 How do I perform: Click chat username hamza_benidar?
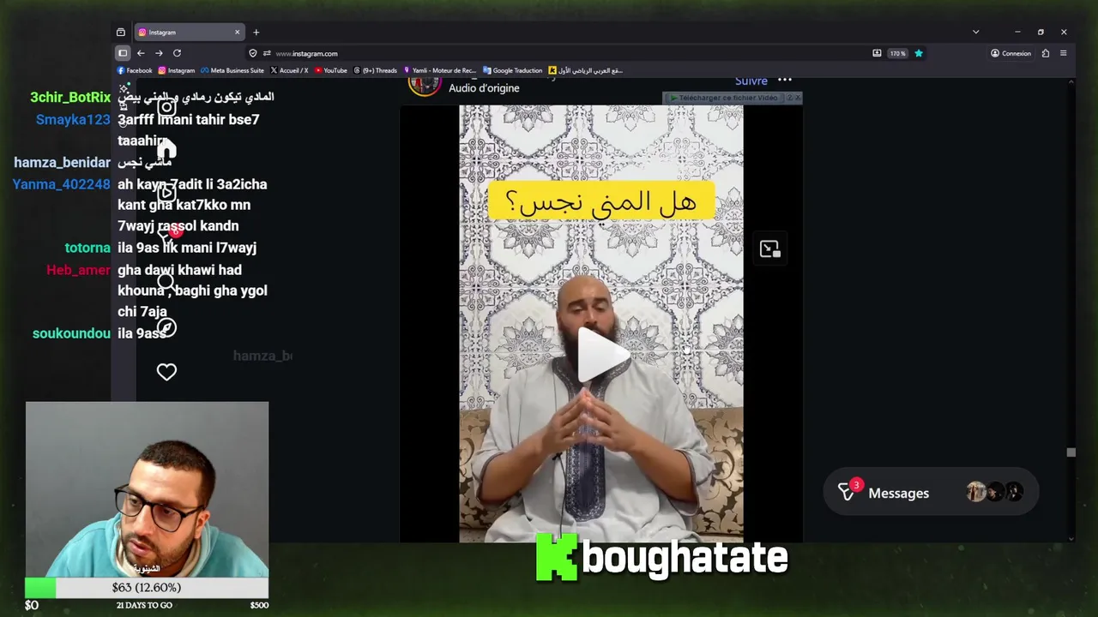coord(62,163)
